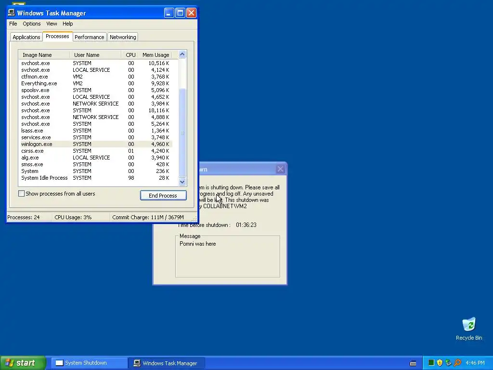Screen dimensions: 493x370
Task: Select the winlogon.exe process row
Action: (x=96, y=144)
